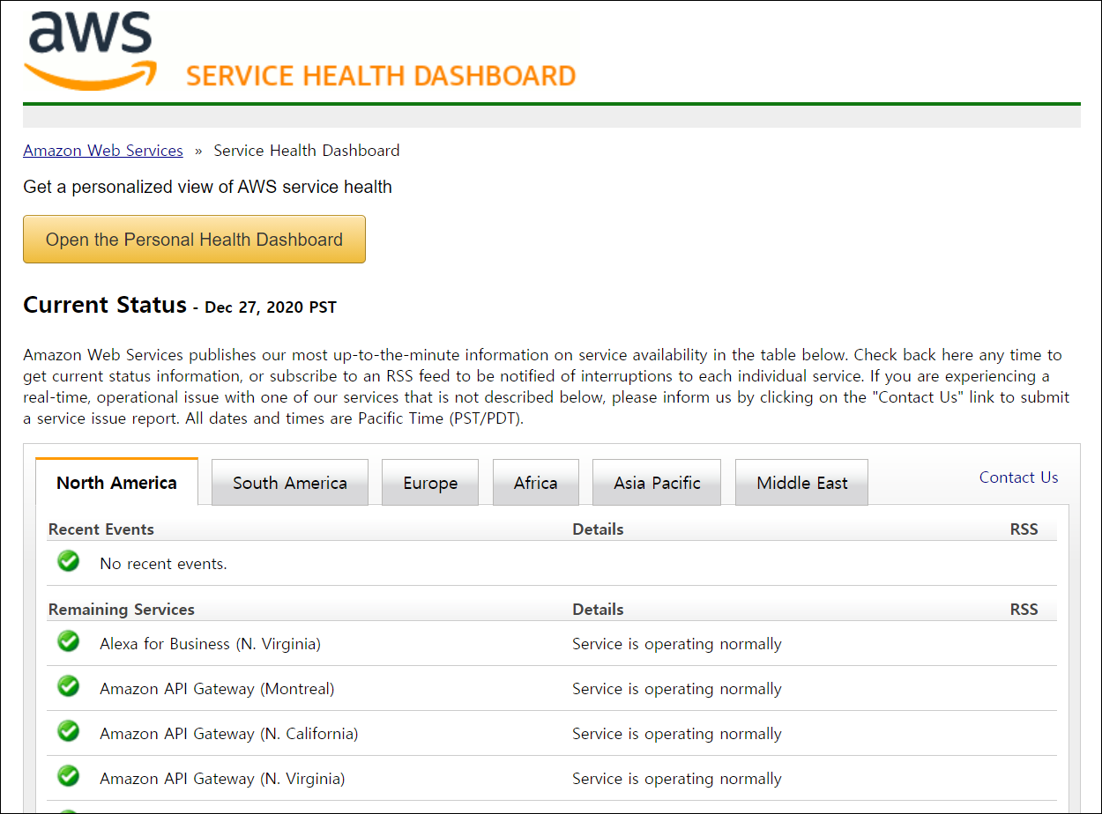The width and height of the screenshot is (1102, 814).
Task: Click green status icon for Alexa for Business
Action: 68,641
